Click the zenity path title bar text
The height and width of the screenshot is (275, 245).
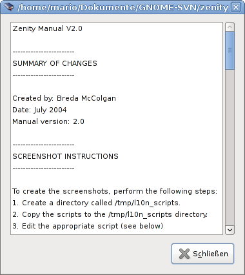pos(122,8)
